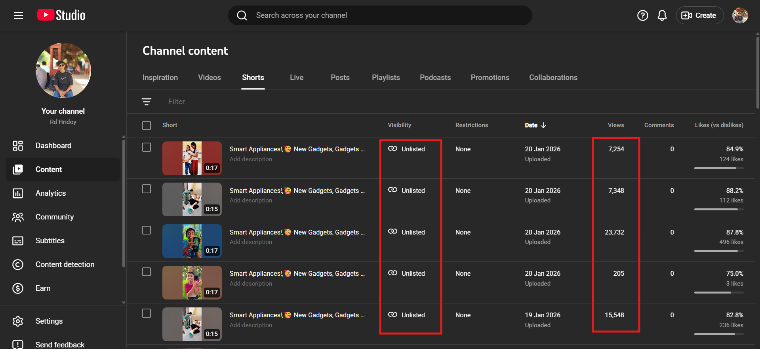Screen dimensions: 760x349
Task: Click the filter lines icon
Action: [147, 102]
